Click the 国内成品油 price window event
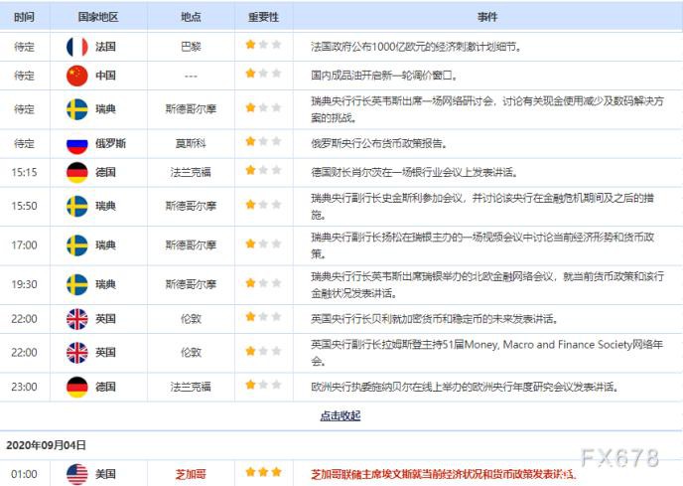This screenshot has width=683, height=486. [384, 76]
